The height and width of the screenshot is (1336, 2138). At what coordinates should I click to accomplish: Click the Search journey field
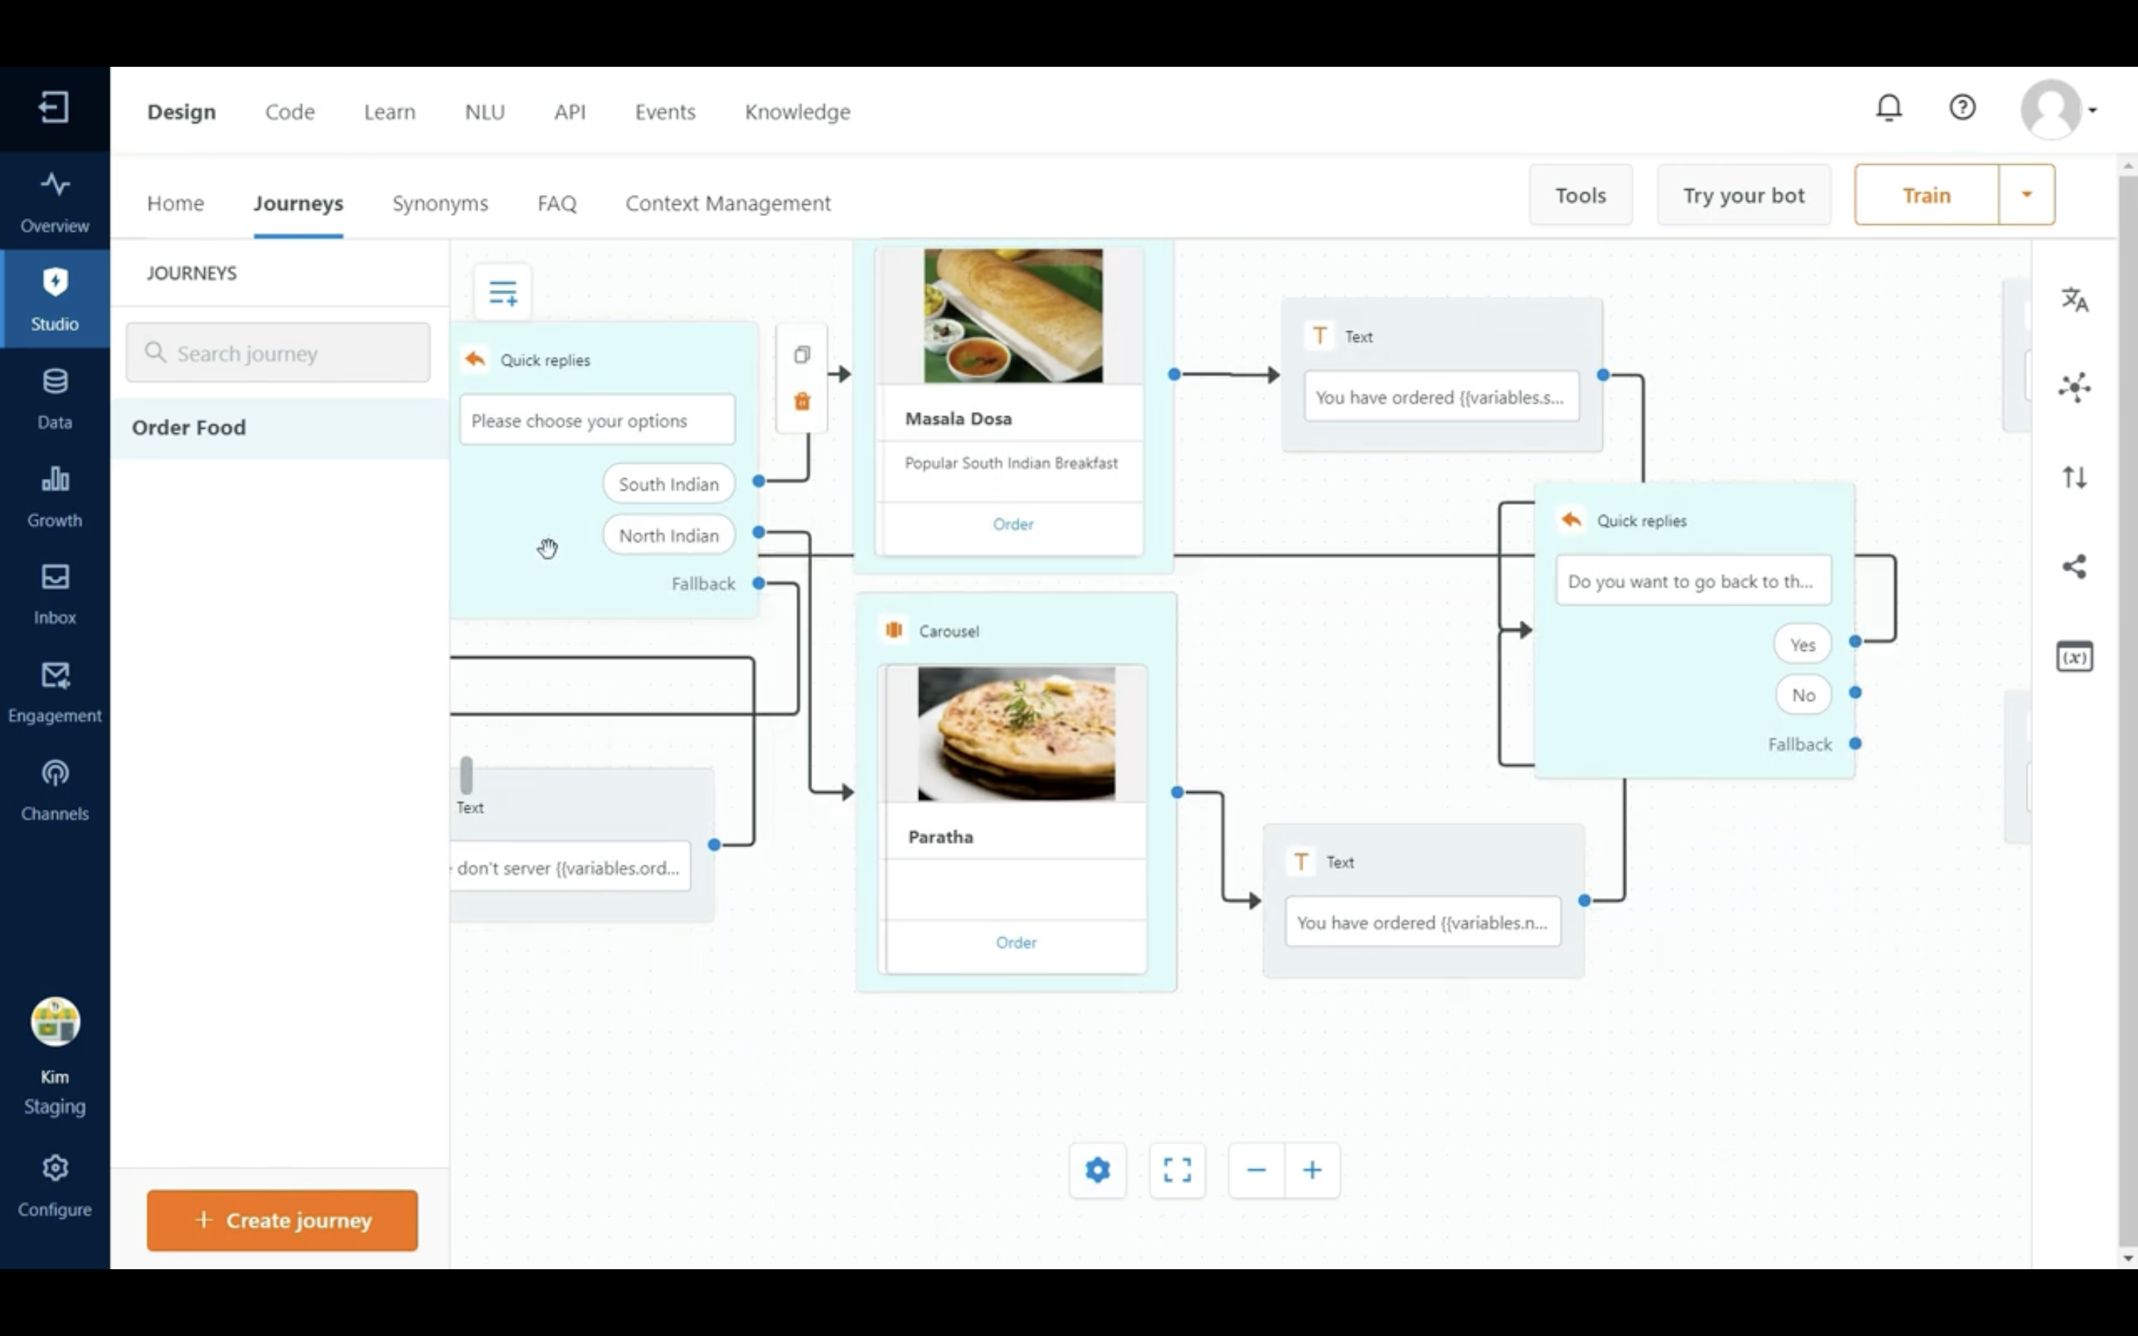coord(278,353)
